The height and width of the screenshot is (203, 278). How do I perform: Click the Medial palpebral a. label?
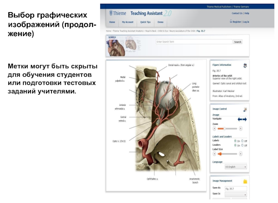coord(120,79)
